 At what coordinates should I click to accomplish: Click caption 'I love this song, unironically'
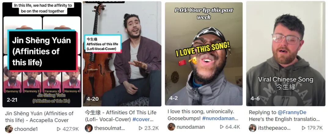(201, 111)
